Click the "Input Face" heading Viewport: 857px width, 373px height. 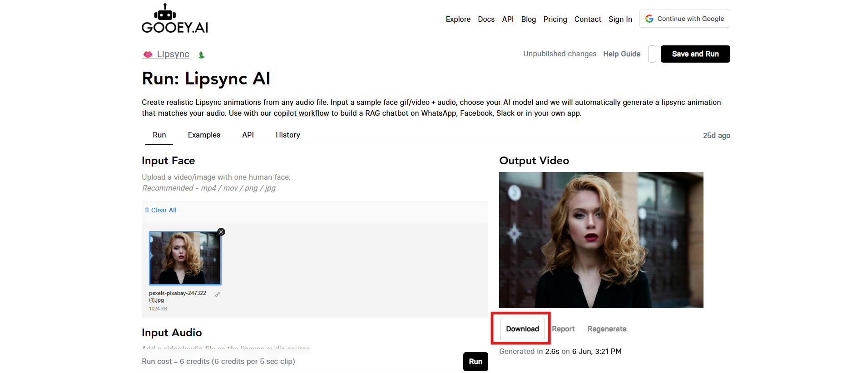(x=168, y=161)
